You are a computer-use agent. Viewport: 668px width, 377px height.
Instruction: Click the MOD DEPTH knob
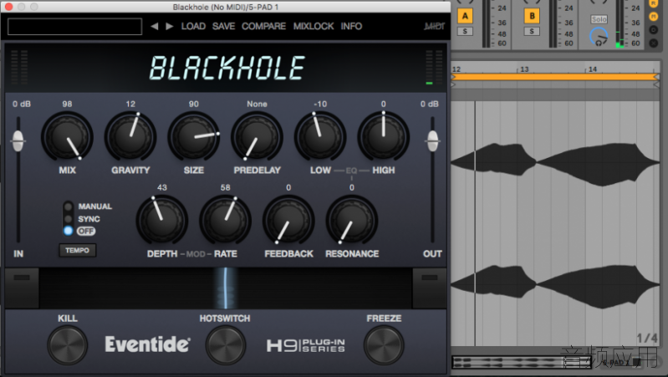162,221
